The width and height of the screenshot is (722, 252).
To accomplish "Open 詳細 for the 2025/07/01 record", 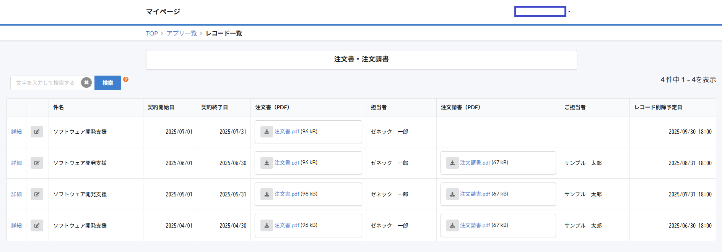I will point(16,132).
